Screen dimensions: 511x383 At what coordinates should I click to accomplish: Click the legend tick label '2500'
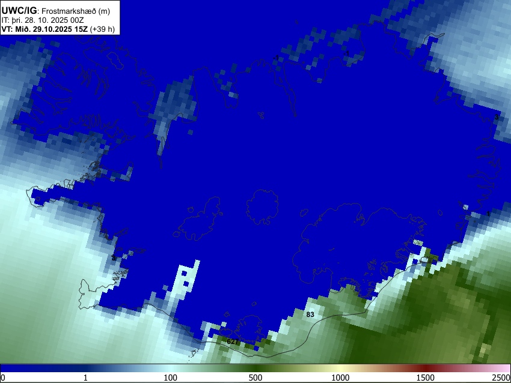[x=501, y=378]
